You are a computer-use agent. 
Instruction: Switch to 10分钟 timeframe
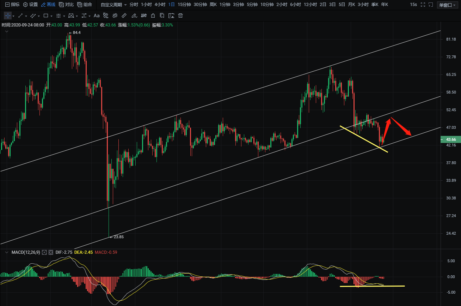tap(267, 5)
